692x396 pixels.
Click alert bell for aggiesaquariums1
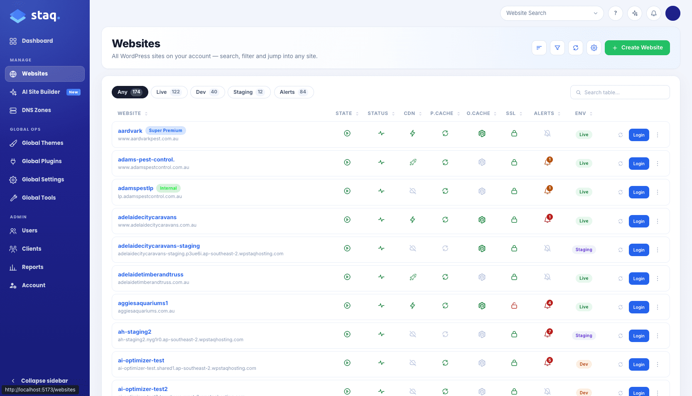pyautogui.click(x=547, y=306)
